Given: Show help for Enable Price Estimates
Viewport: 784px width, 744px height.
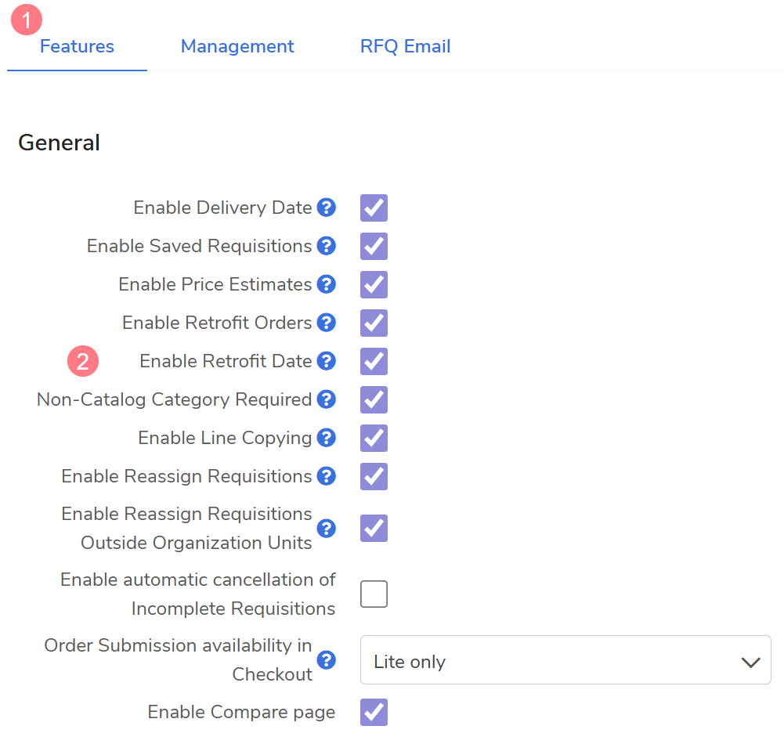Looking at the screenshot, I should pos(327,285).
